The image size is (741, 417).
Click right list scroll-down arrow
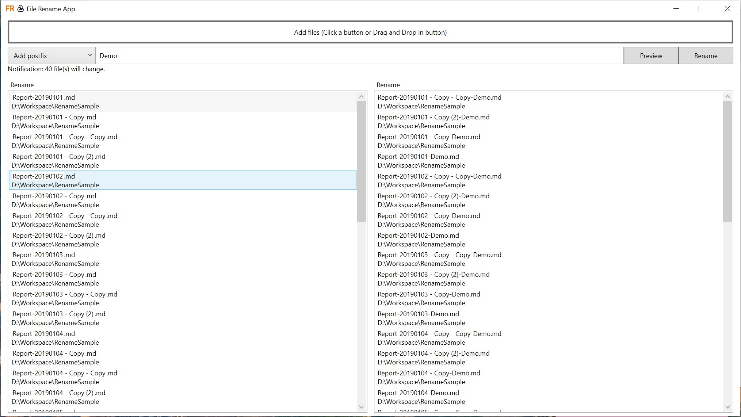pos(727,407)
